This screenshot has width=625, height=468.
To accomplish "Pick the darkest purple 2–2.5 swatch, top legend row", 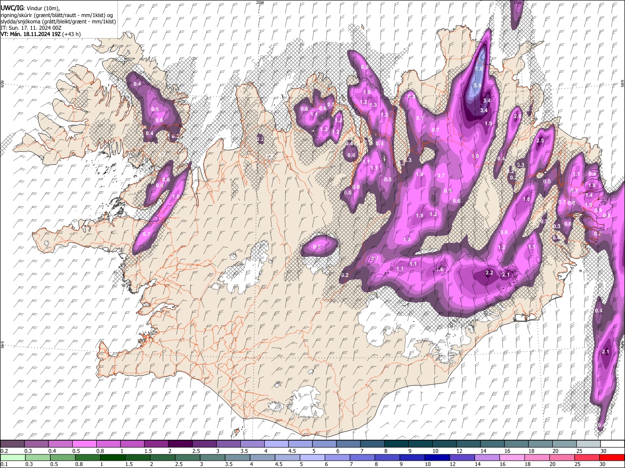I will [x=180, y=444].
